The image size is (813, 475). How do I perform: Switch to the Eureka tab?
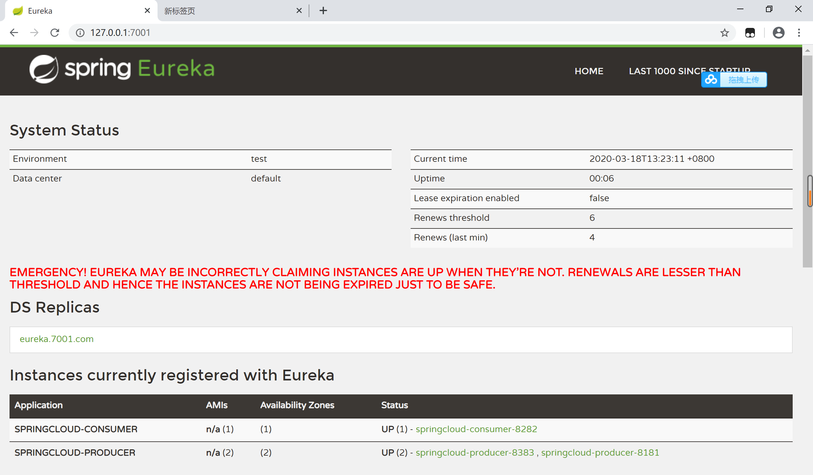[81, 11]
